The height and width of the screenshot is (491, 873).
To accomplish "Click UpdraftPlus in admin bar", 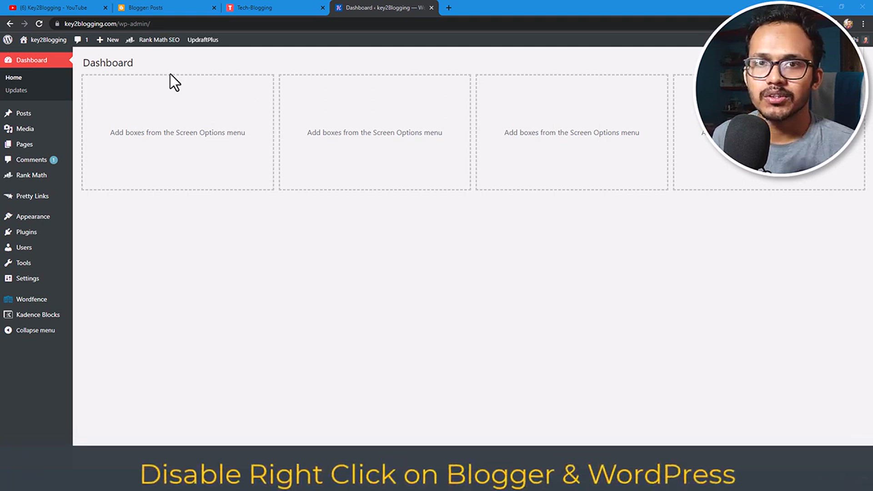I will coord(203,40).
